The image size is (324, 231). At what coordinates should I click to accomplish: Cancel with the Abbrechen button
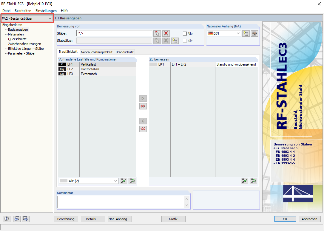click(310, 219)
